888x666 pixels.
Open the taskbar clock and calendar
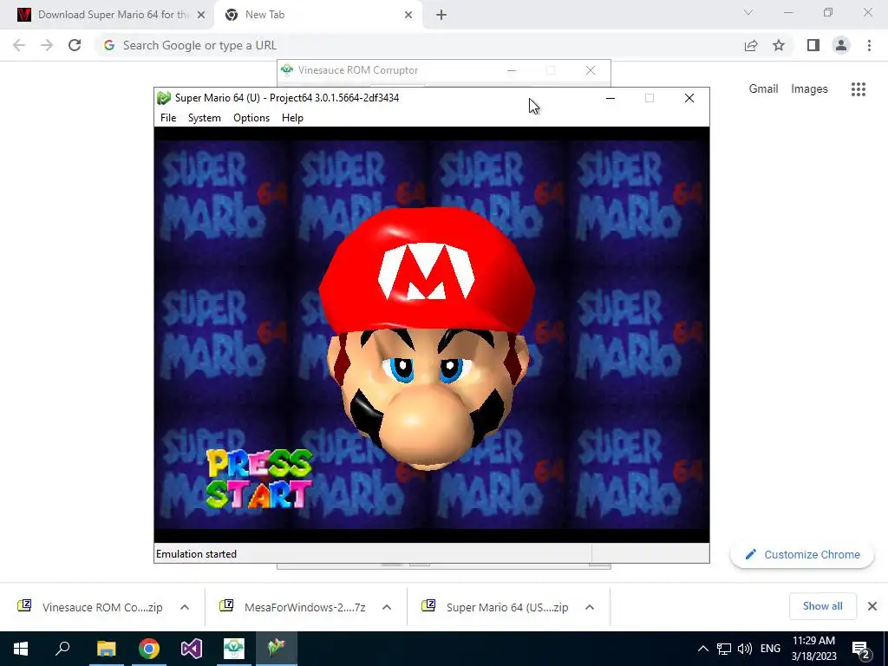tap(813, 649)
